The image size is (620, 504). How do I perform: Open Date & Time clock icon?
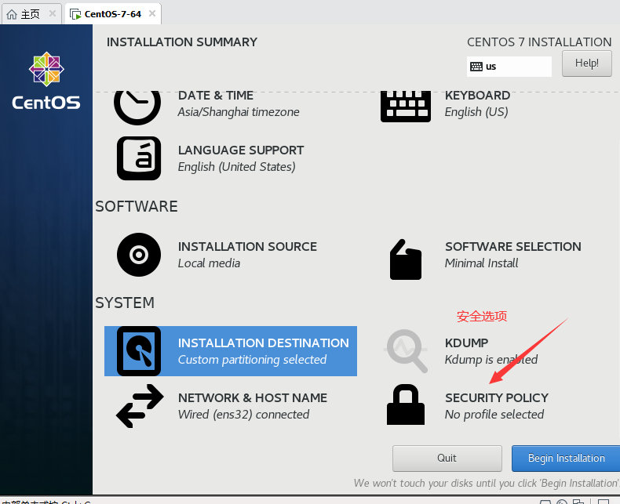(x=137, y=107)
